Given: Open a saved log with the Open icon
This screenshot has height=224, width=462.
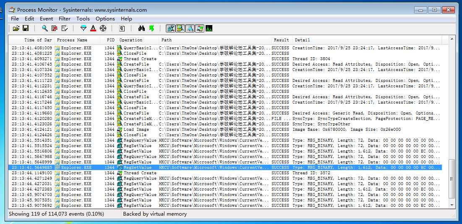Looking at the screenshot, I should (16, 28).
